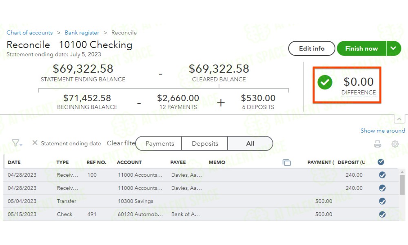
Task: Switch to the Deposits tab
Action: (x=205, y=143)
